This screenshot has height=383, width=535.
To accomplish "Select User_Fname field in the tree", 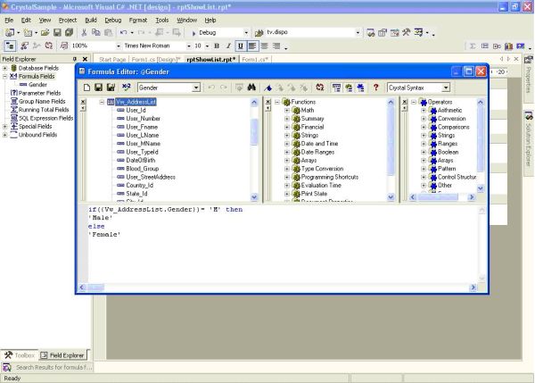I will coord(142,127).
